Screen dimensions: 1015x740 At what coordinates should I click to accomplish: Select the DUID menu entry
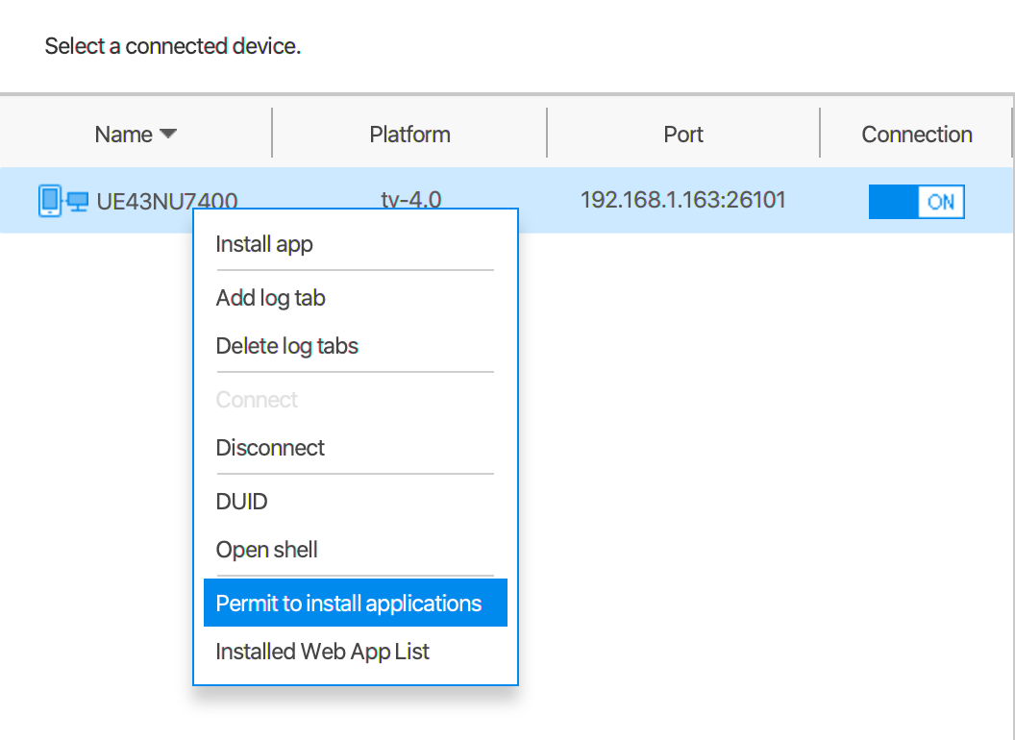355,502
